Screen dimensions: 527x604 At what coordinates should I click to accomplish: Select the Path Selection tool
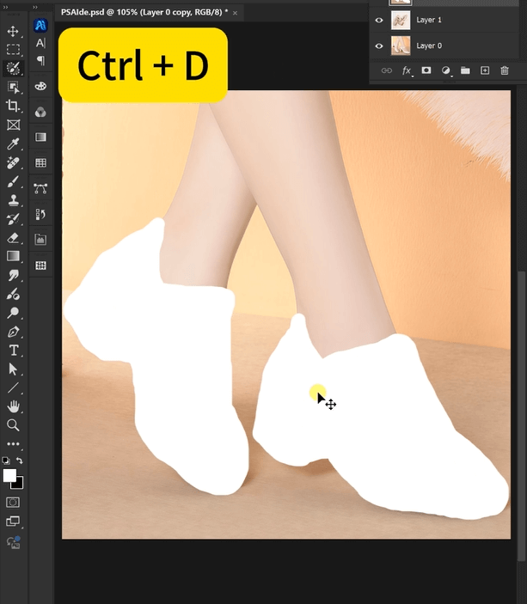point(13,369)
